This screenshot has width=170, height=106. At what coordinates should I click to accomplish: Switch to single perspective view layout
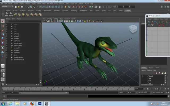pos(3,66)
